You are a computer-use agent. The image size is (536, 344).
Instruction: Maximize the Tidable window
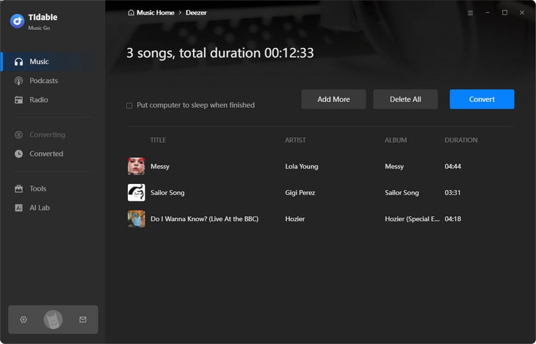point(505,13)
